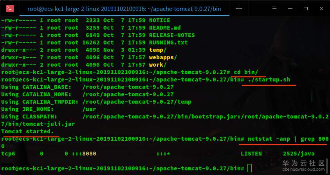
Task: Close the terminal window
Action: (321, 9)
